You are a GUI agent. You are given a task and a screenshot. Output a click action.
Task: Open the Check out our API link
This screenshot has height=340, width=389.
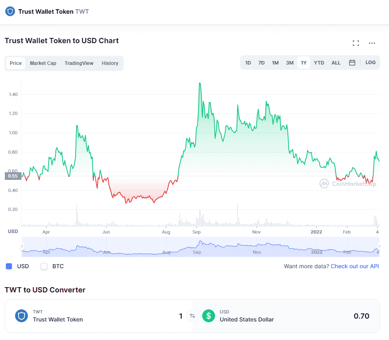tap(355, 266)
